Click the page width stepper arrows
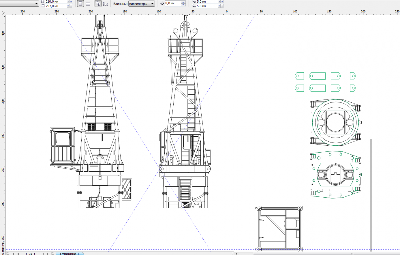The height and width of the screenshot is (255, 400). coord(69,1)
